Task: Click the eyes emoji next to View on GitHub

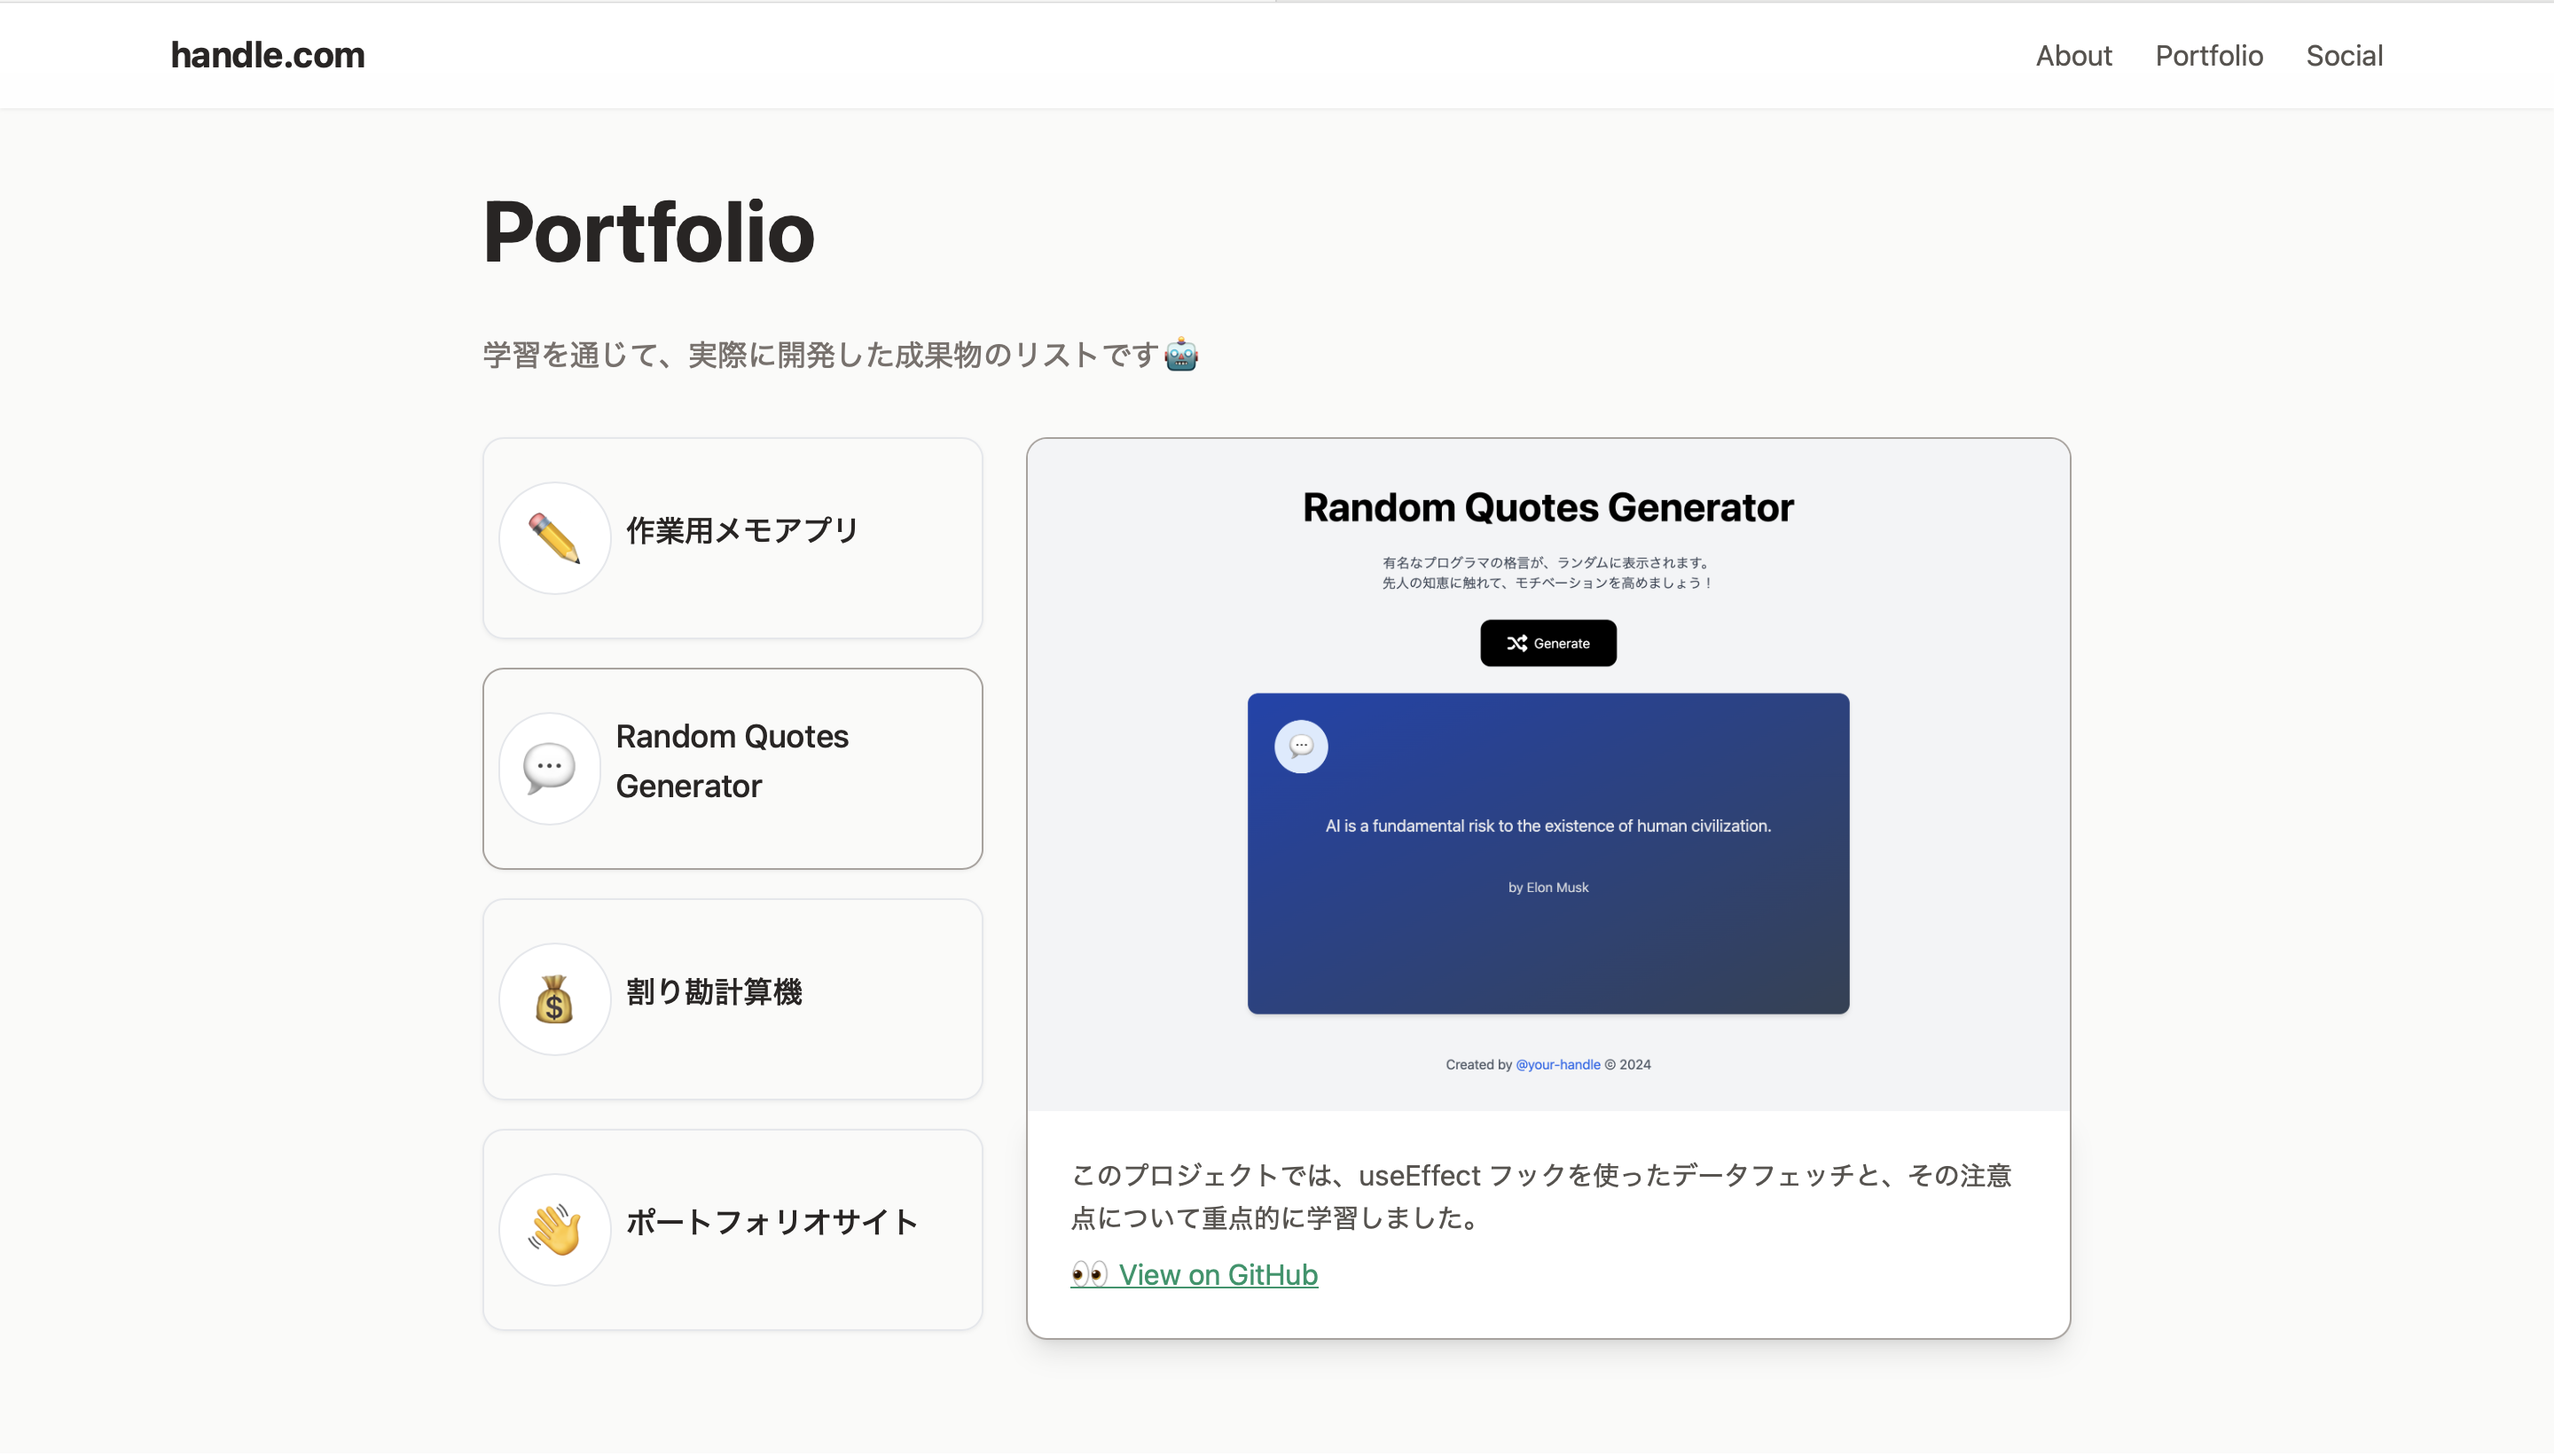Action: click(1089, 1274)
